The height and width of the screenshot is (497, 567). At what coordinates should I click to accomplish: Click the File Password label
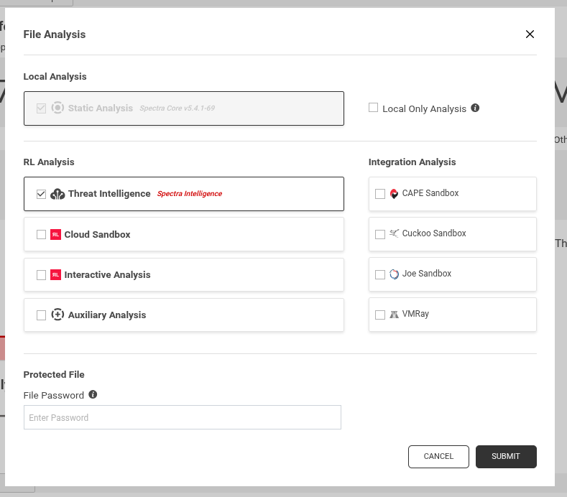point(53,396)
